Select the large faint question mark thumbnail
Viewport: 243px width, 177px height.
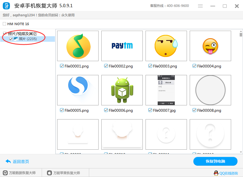tap(210, 134)
